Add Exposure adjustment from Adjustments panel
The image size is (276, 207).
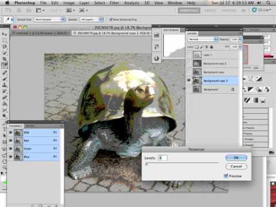[259, 79]
